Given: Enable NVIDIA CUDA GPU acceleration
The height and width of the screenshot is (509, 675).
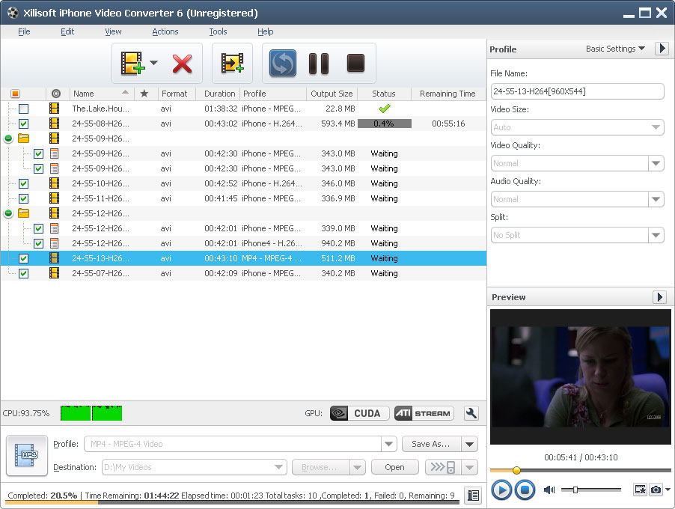Looking at the screenshot, I should (359, 413).
